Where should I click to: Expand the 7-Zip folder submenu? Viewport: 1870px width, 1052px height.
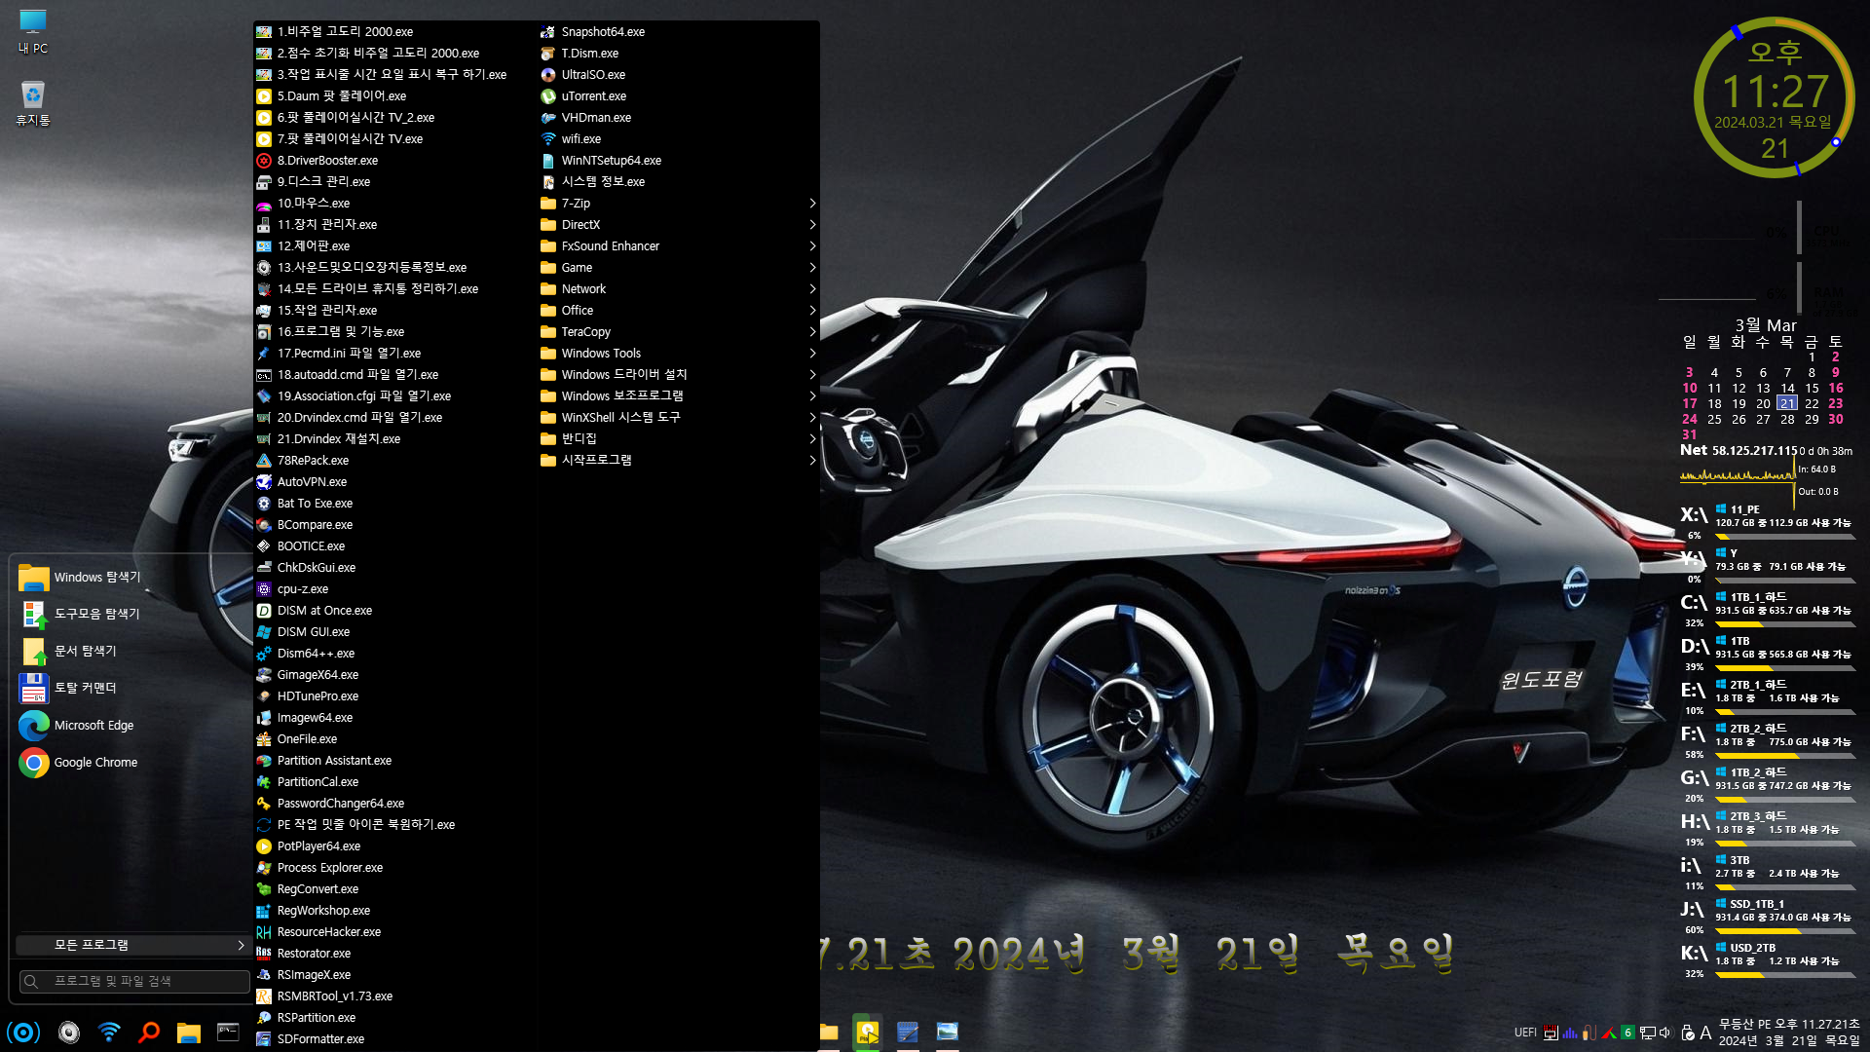pyautogui.click(x=678, y=204)
